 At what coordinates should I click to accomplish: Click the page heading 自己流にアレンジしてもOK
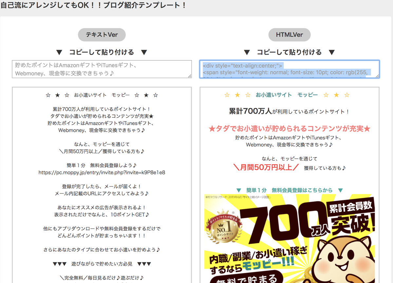94,6
